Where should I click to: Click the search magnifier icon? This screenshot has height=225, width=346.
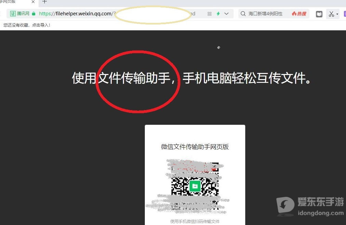click(243, 14)
